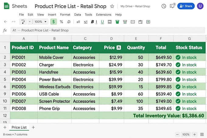The height and width of the screenshot is (138, 207).
Task: Select column G header
Action: click(x=189, y=39)
